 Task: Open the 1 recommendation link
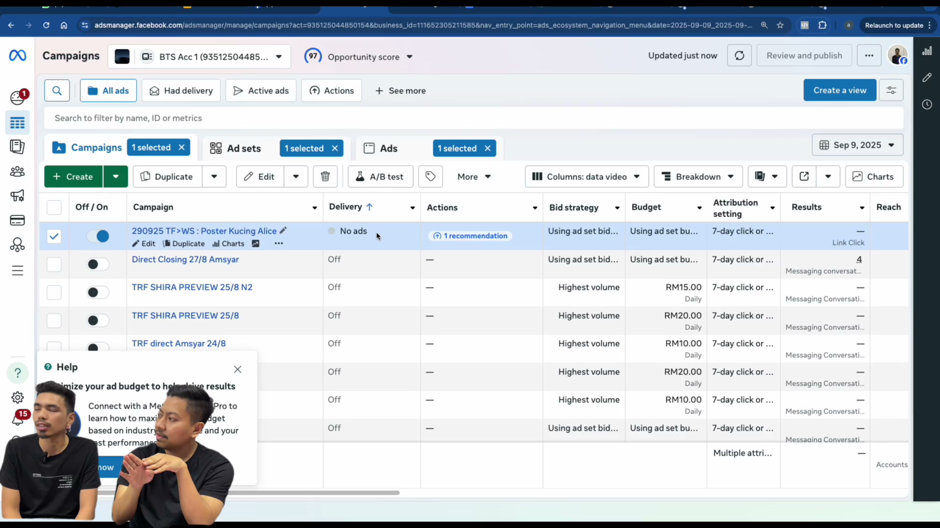point(470,236)
